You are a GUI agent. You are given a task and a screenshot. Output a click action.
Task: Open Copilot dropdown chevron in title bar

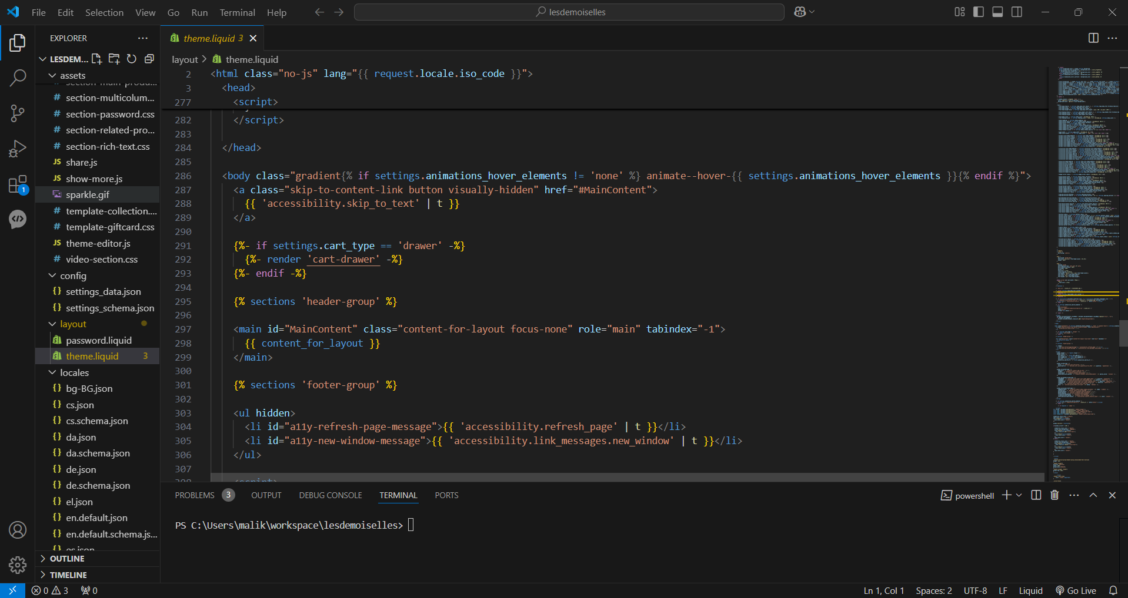tap(812, 12)
